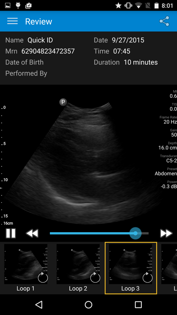Click the 16cm depth scale label
This screenshot has width=177, height=315.
pyautogui.click(x=8, y=223)
